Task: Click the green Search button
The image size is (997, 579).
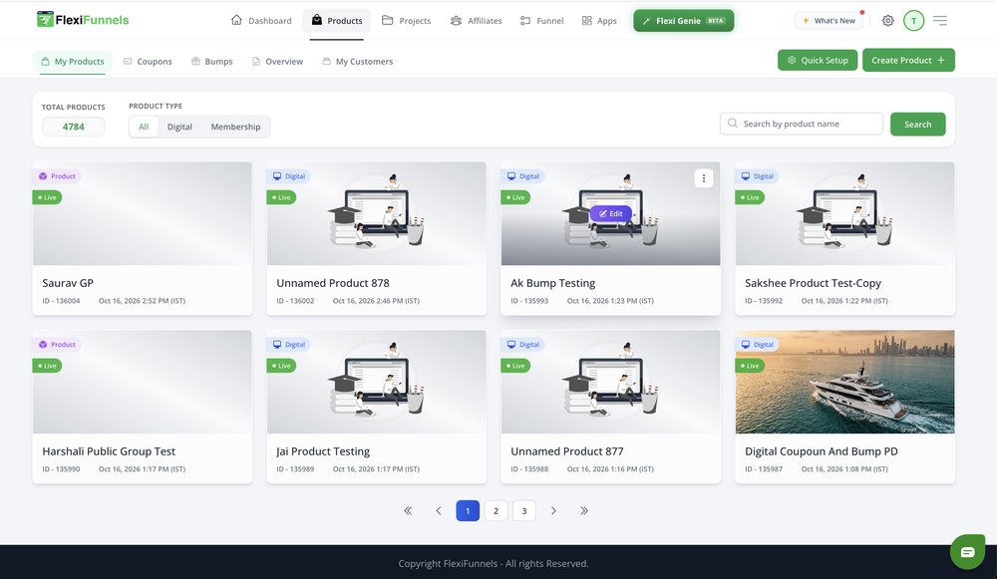Action: click(x=917, y=124)
